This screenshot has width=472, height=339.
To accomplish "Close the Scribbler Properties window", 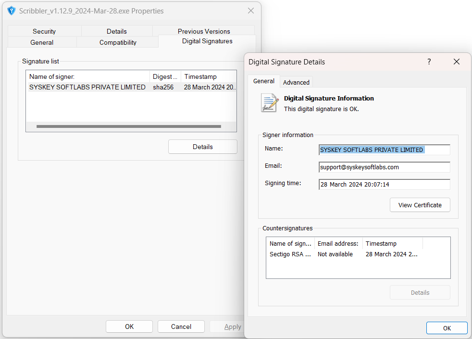I will tap(250, 11).
